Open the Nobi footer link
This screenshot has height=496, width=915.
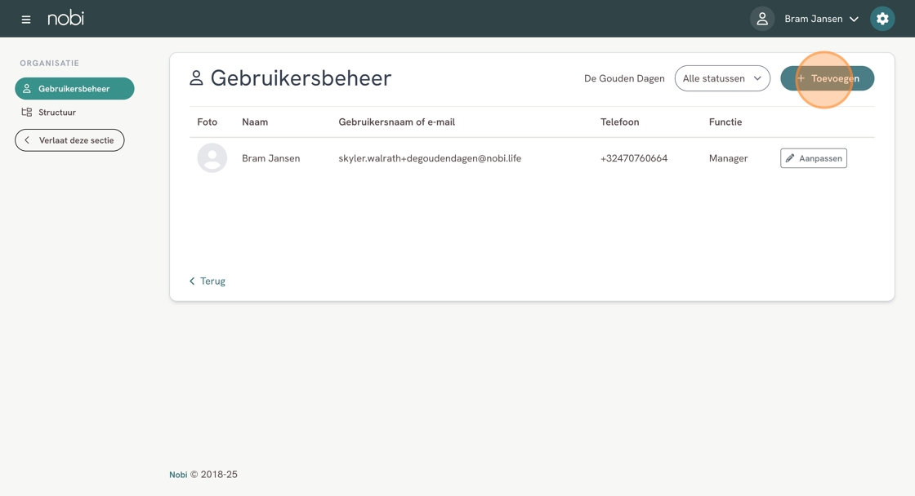[178, 475]
